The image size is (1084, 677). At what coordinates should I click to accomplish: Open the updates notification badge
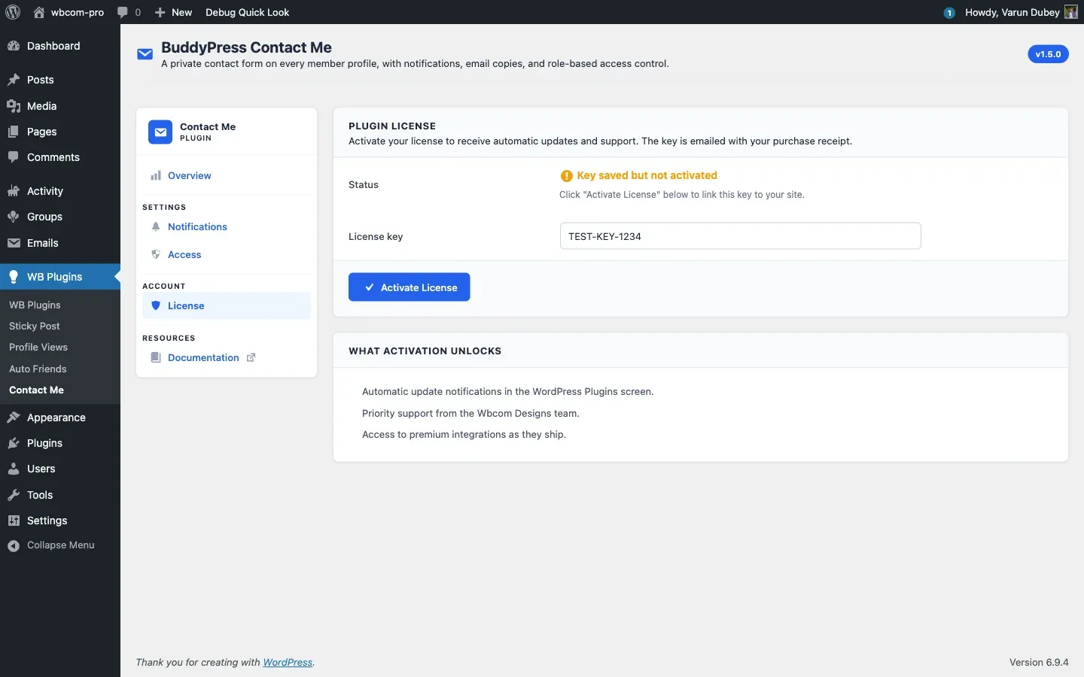[949, 13]
